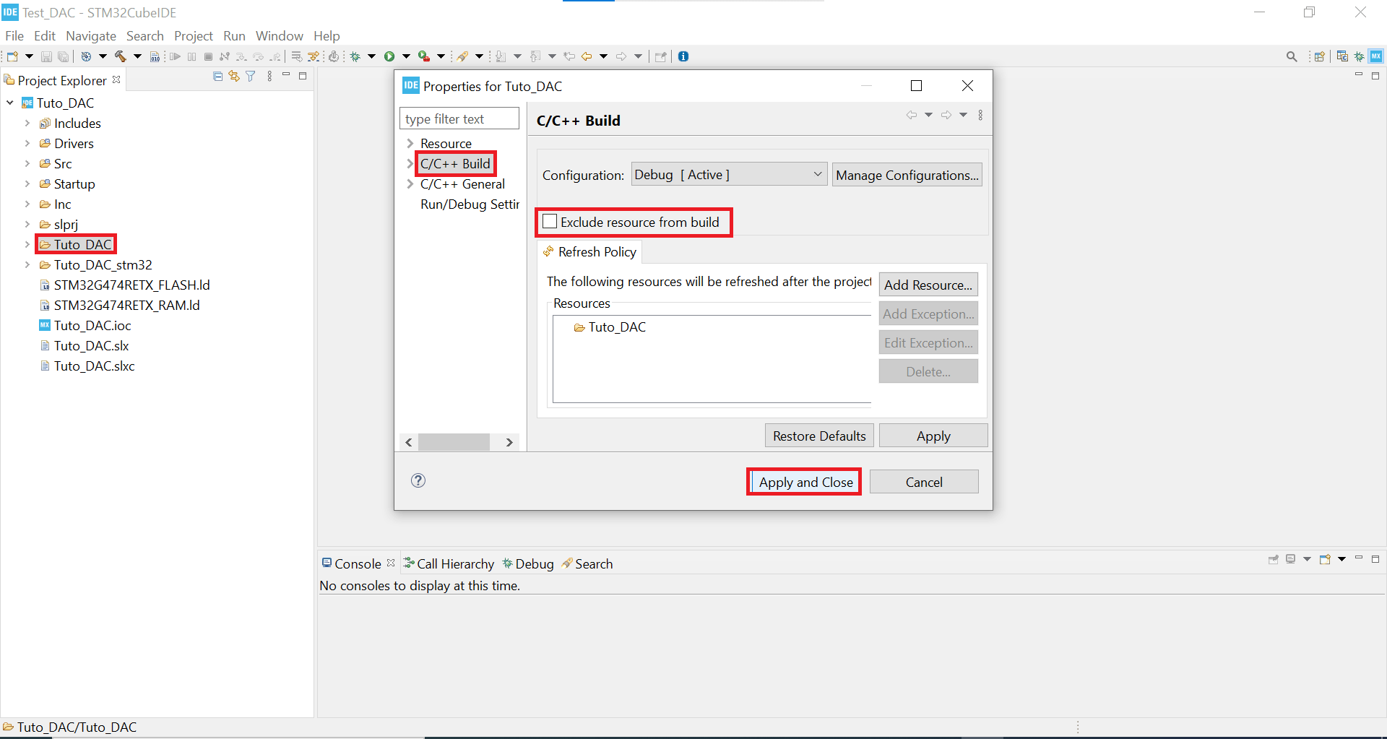Open the Project menu
This screenshot has height=739, width=1387.
[x=194, y=35]
